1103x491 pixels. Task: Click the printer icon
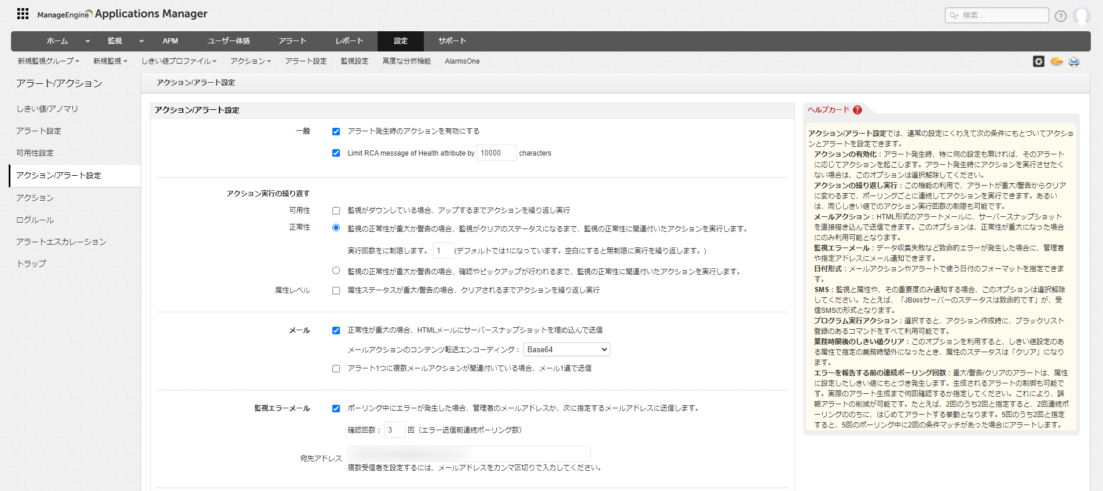point(1074,61)
